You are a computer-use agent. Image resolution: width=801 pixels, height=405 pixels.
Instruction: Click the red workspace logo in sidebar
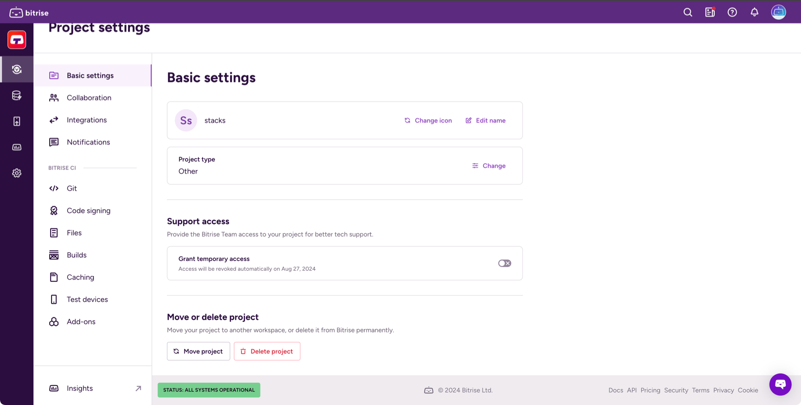(x=17, y=40)
